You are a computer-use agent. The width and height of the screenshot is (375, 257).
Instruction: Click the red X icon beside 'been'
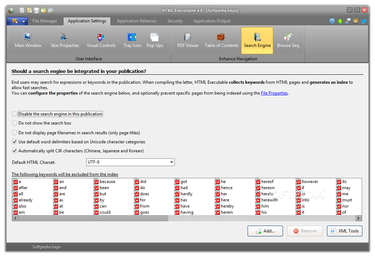(96, 188)
